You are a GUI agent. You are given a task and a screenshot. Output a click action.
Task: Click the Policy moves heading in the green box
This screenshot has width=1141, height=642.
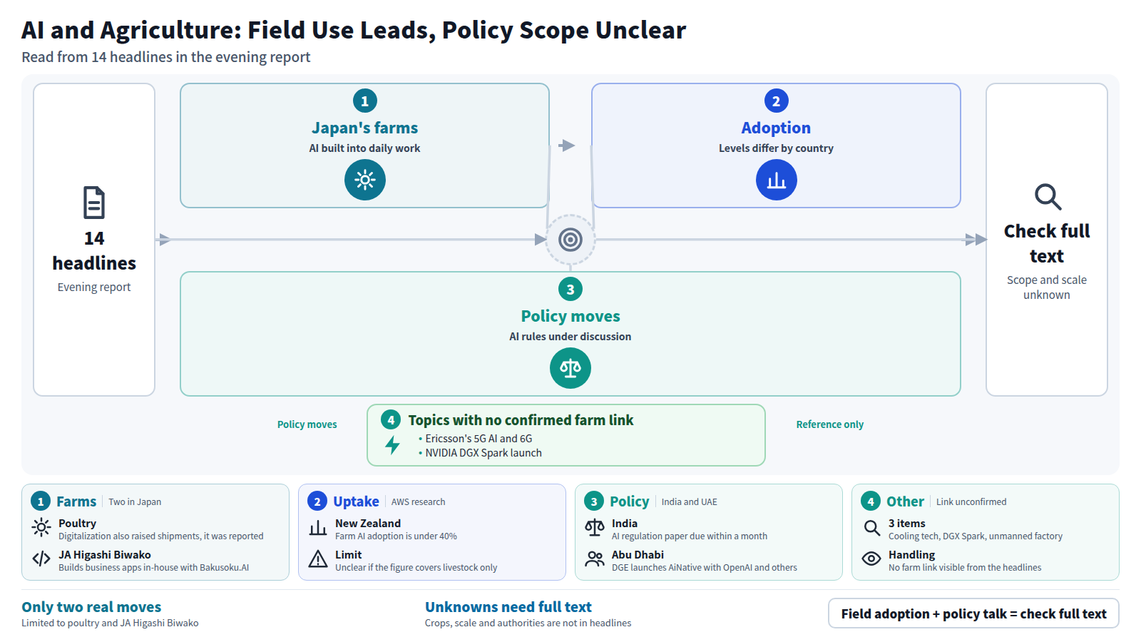coord(570,316)
